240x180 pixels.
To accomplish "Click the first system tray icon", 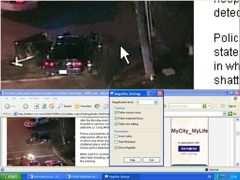I will [x=218, y=177].
